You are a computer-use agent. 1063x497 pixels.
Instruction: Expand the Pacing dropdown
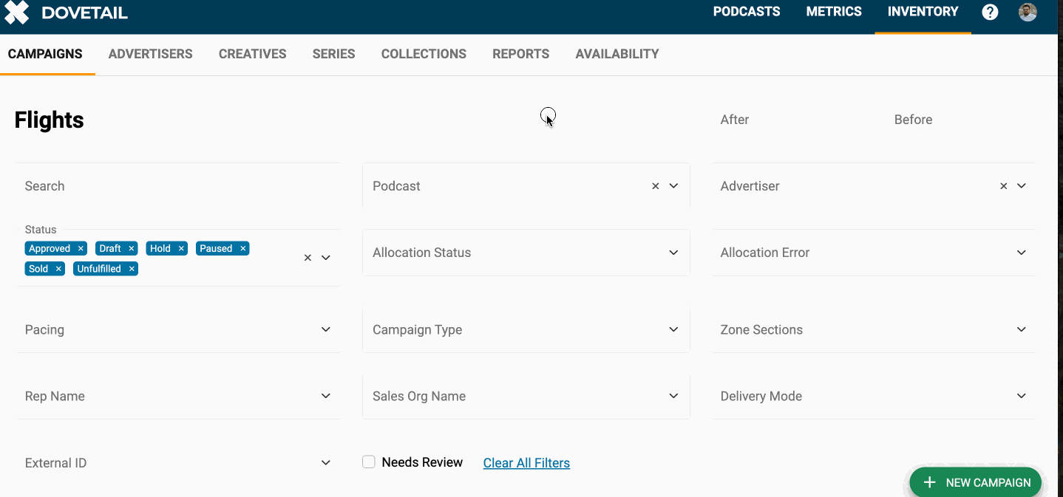tap(179, 329)
